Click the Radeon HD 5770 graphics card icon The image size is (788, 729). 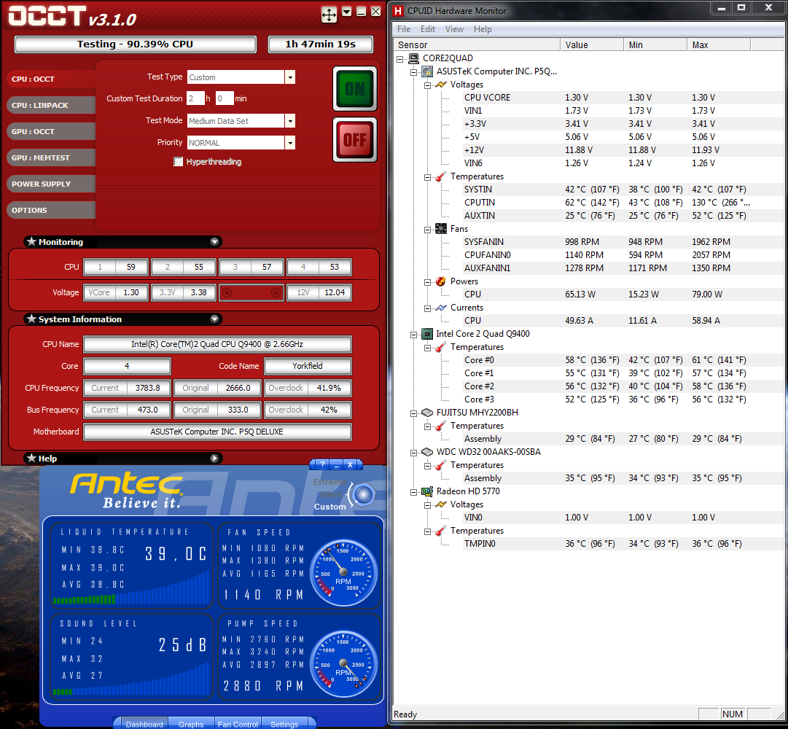coord(427,491)
